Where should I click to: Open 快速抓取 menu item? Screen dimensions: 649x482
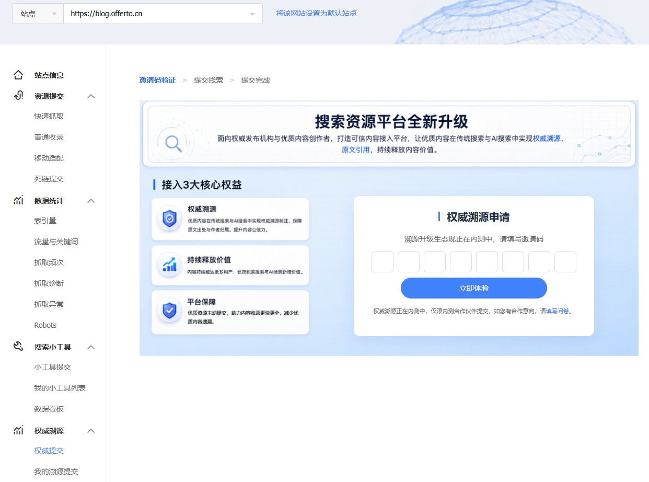49,116
